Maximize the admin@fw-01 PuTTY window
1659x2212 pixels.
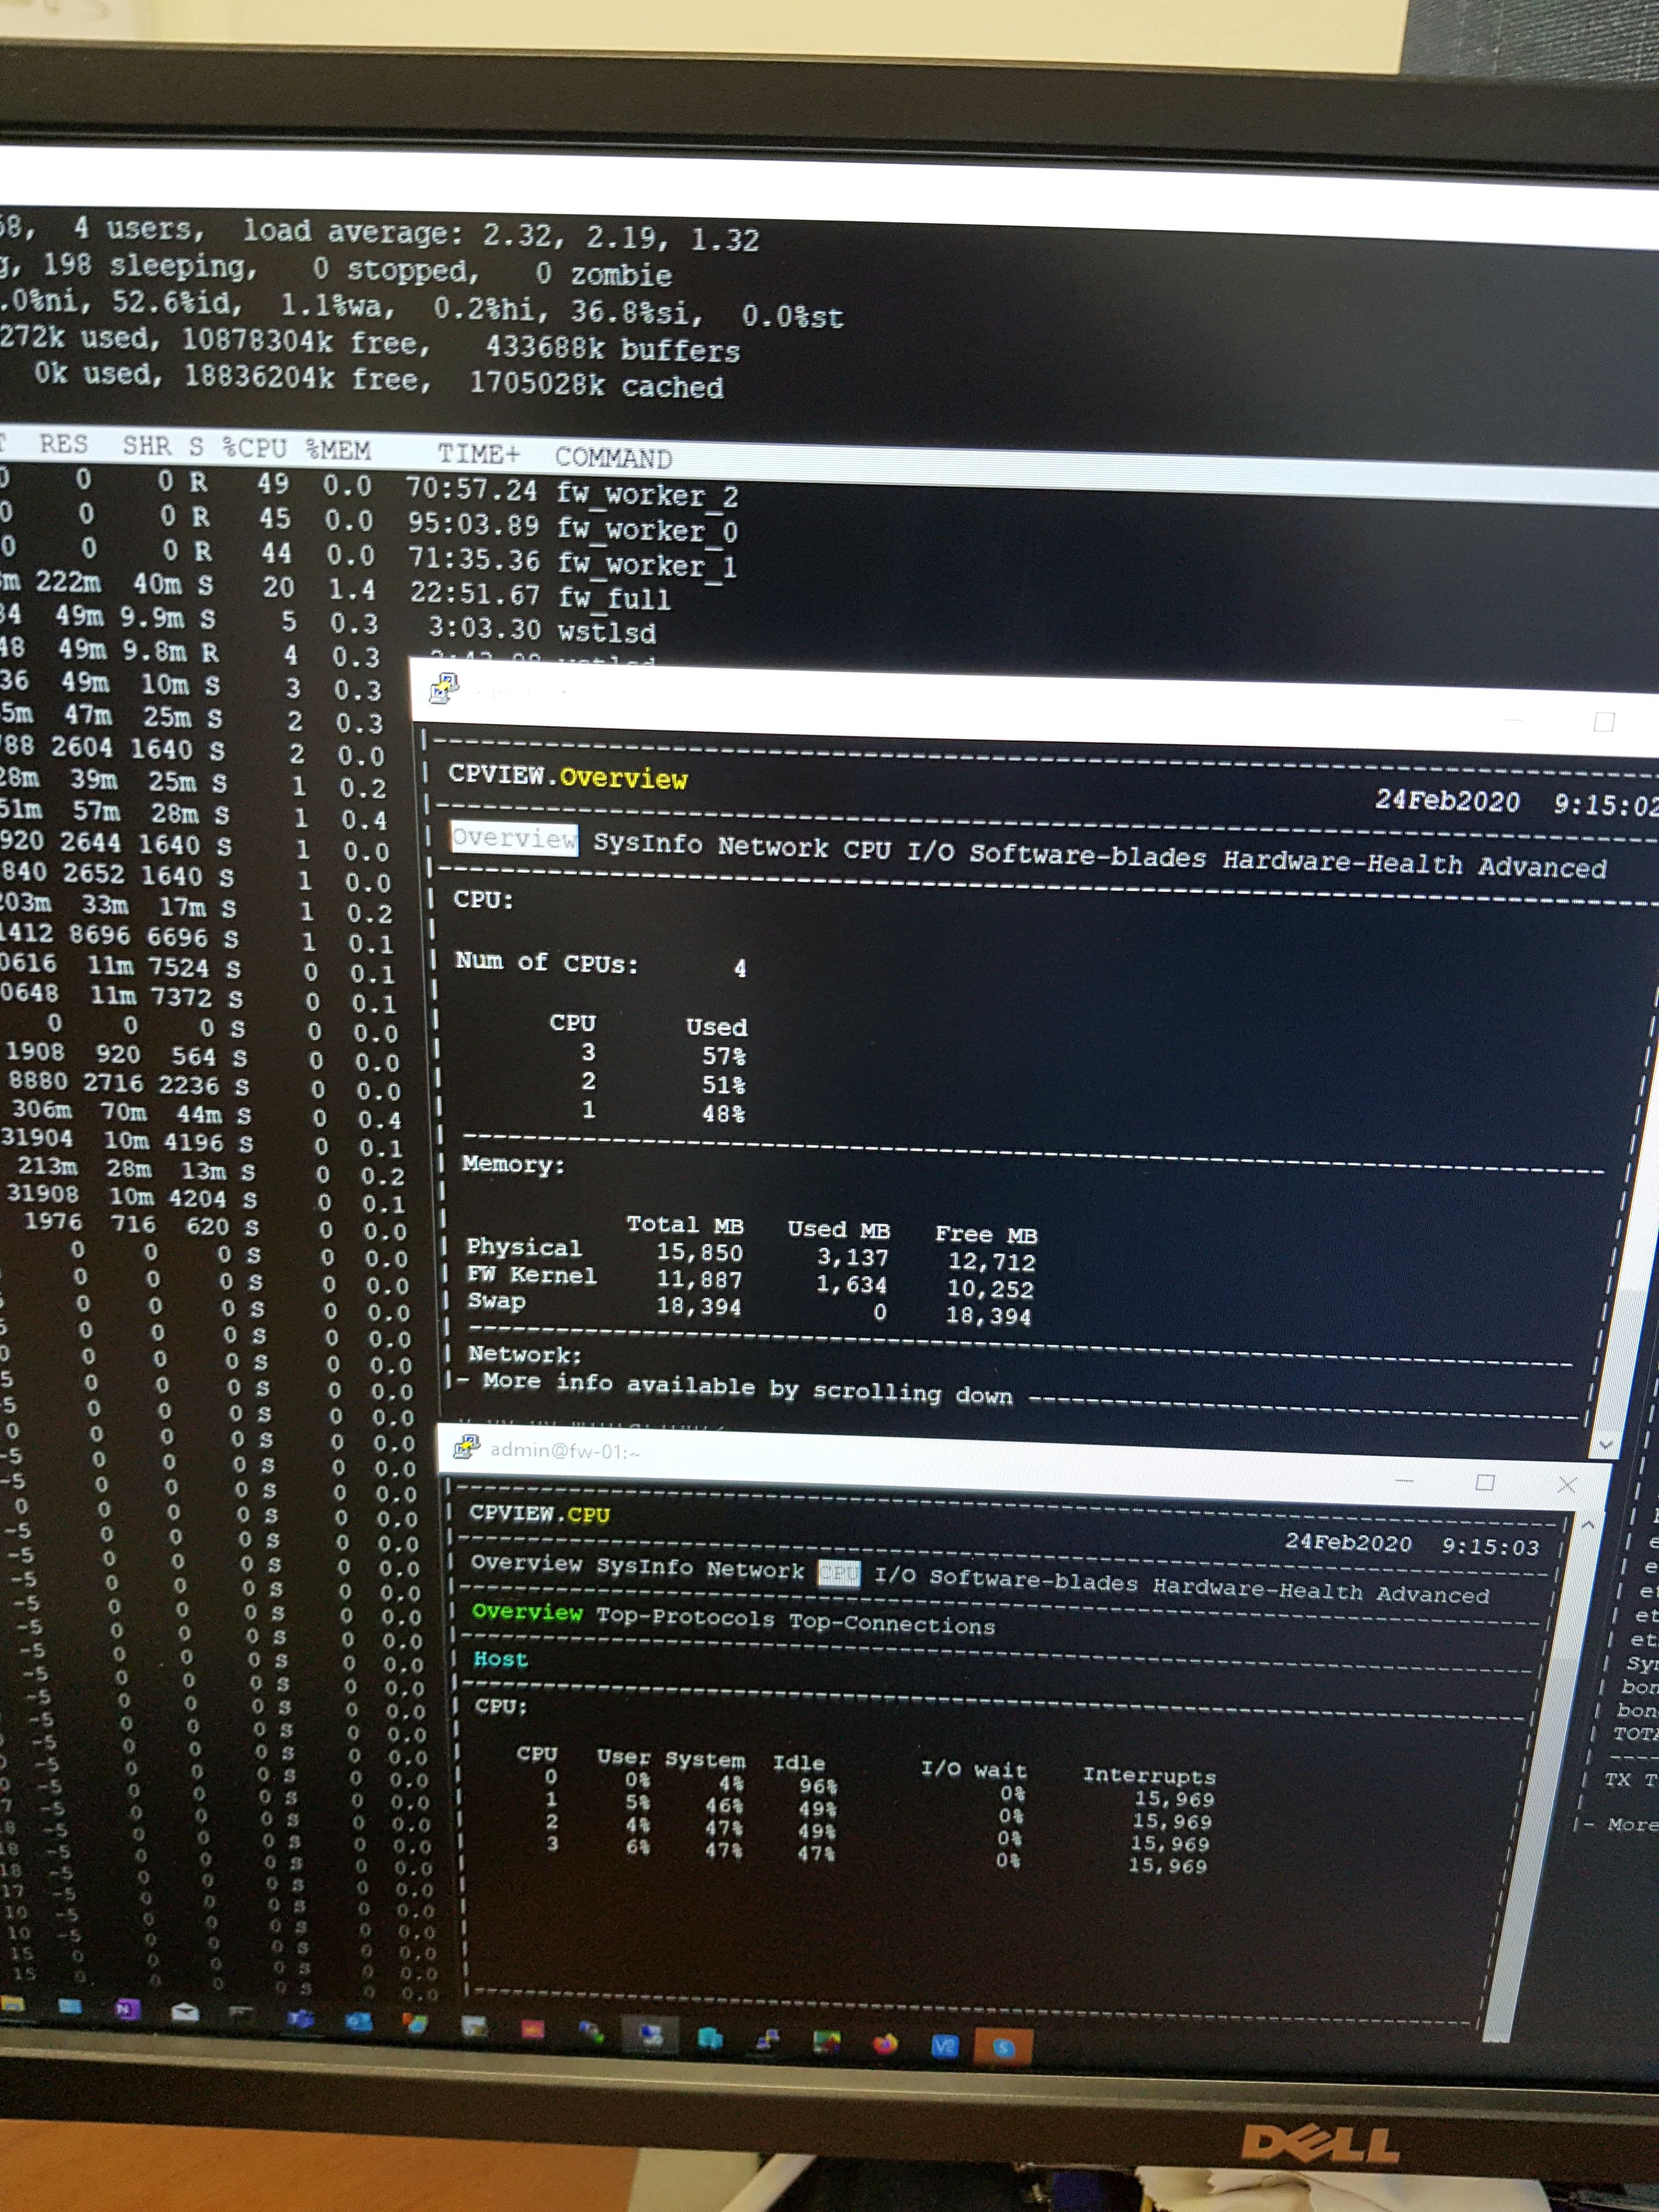[x=1485, y=1483]
